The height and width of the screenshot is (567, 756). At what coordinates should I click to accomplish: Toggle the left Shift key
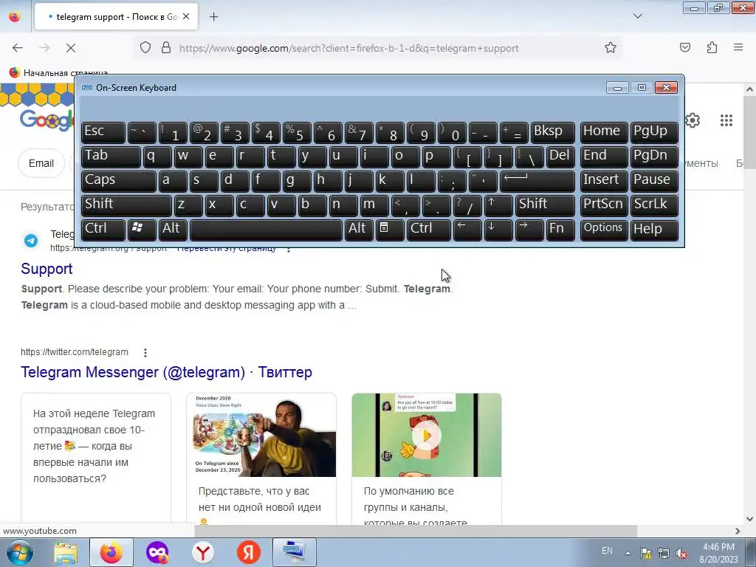click(126, 205)
